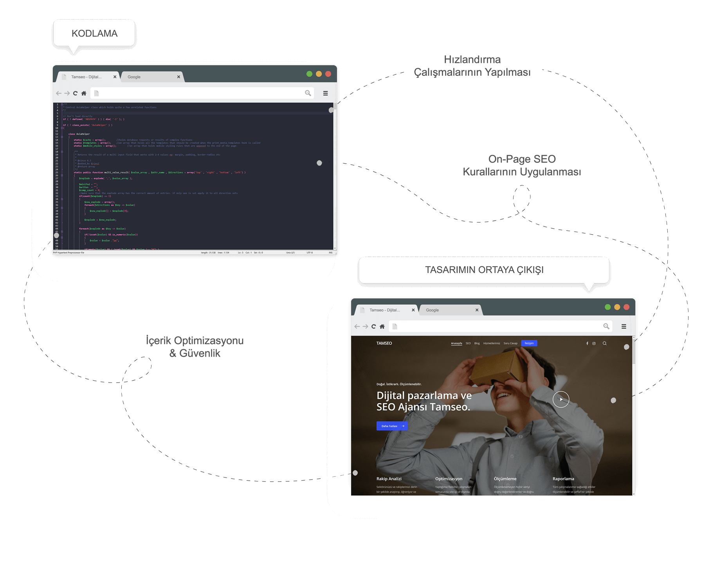
Task: Click the address bar field in the code browser window
Action: click(200, 93)
